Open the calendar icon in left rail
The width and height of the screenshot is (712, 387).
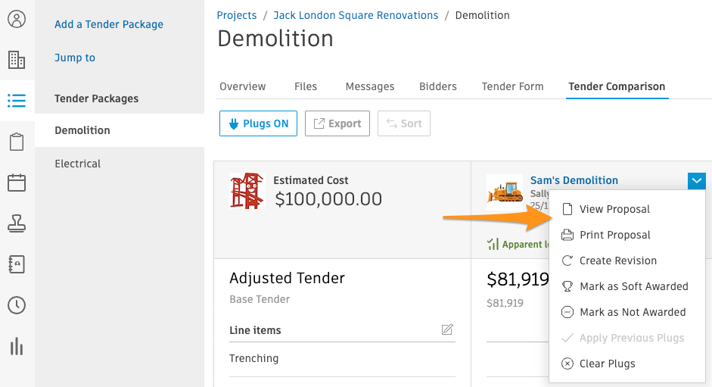click(17, 183)
